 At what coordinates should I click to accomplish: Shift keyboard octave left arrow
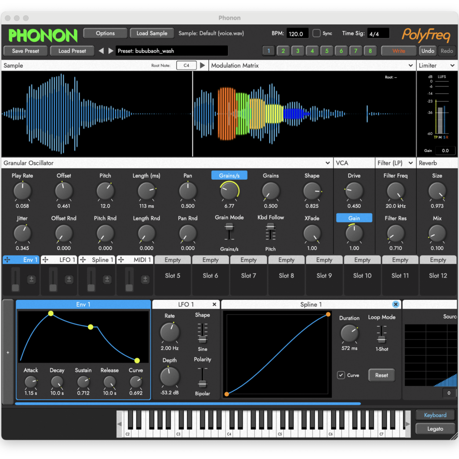[x=119, y=424]
